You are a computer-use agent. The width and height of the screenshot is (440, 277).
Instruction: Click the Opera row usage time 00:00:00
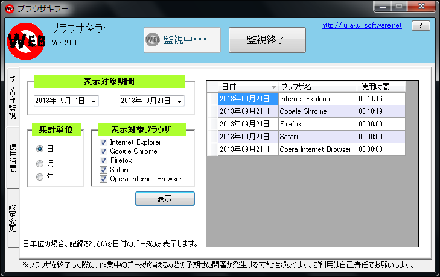pyautogui.click(x=381, y=149)
